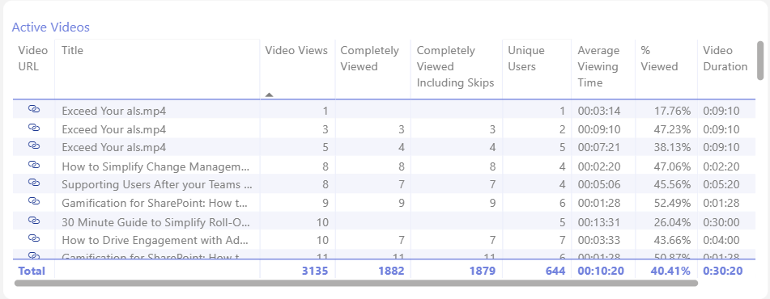Open link icon for How to Simplify Change Management

[33, 164]
